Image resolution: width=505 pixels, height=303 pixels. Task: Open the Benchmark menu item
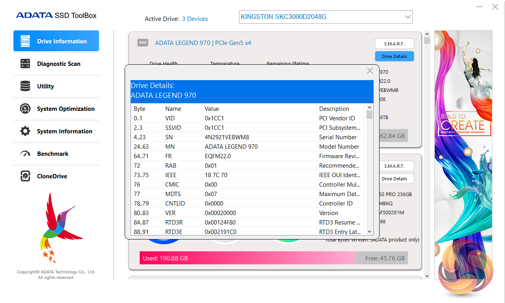click(53, 154)
